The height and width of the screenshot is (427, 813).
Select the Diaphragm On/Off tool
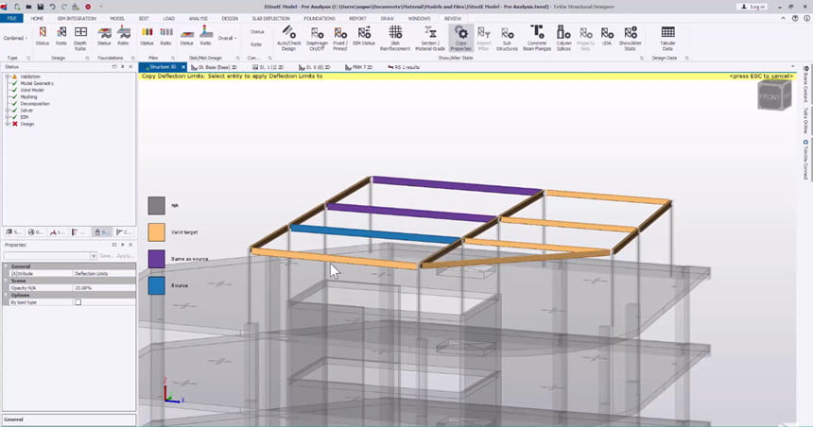pyautogui.click(x=317, y=39)
